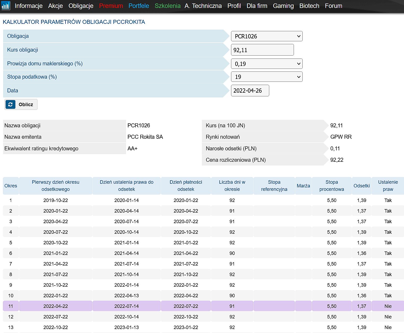Open the Gaming menu
404x333 pixels.
pos(283,6)
